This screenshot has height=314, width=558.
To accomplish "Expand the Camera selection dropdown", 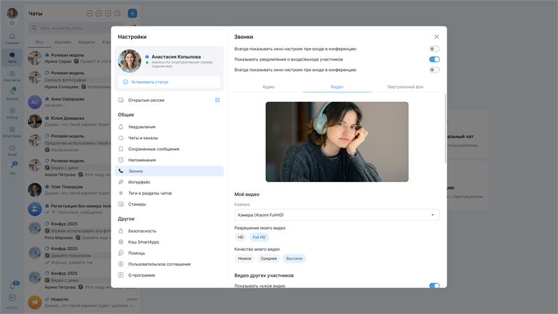I will (337, 215).
